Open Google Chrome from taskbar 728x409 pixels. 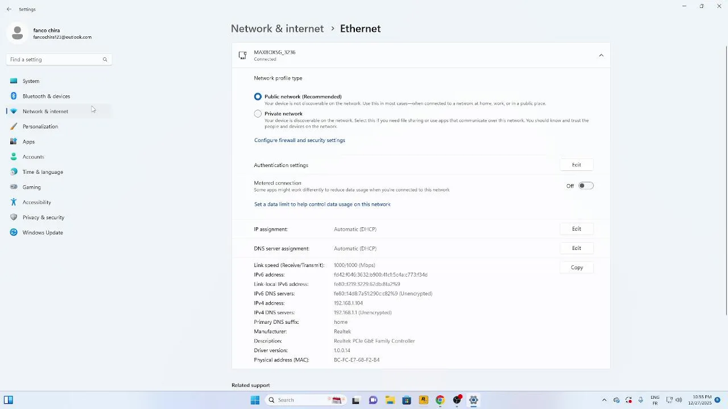tap(440, 400)
